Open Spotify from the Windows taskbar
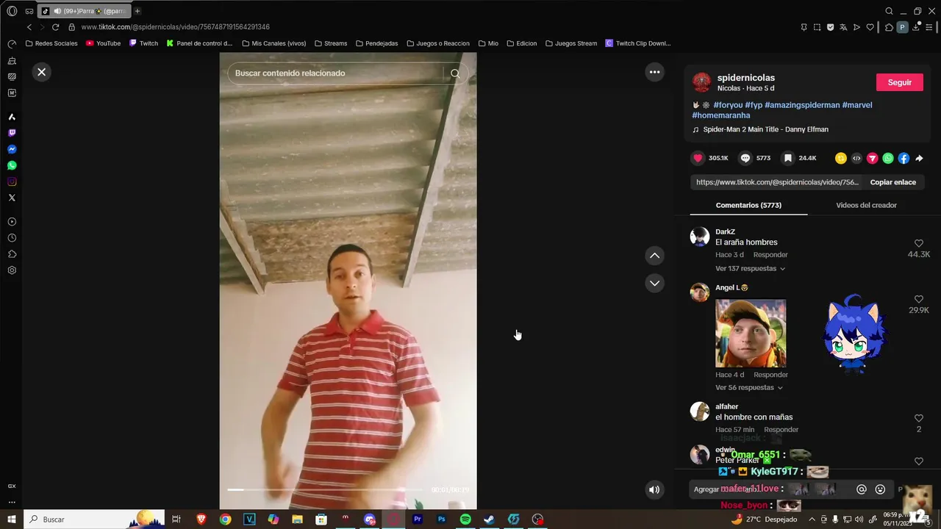The image size is (941, 529). (465, 519)
